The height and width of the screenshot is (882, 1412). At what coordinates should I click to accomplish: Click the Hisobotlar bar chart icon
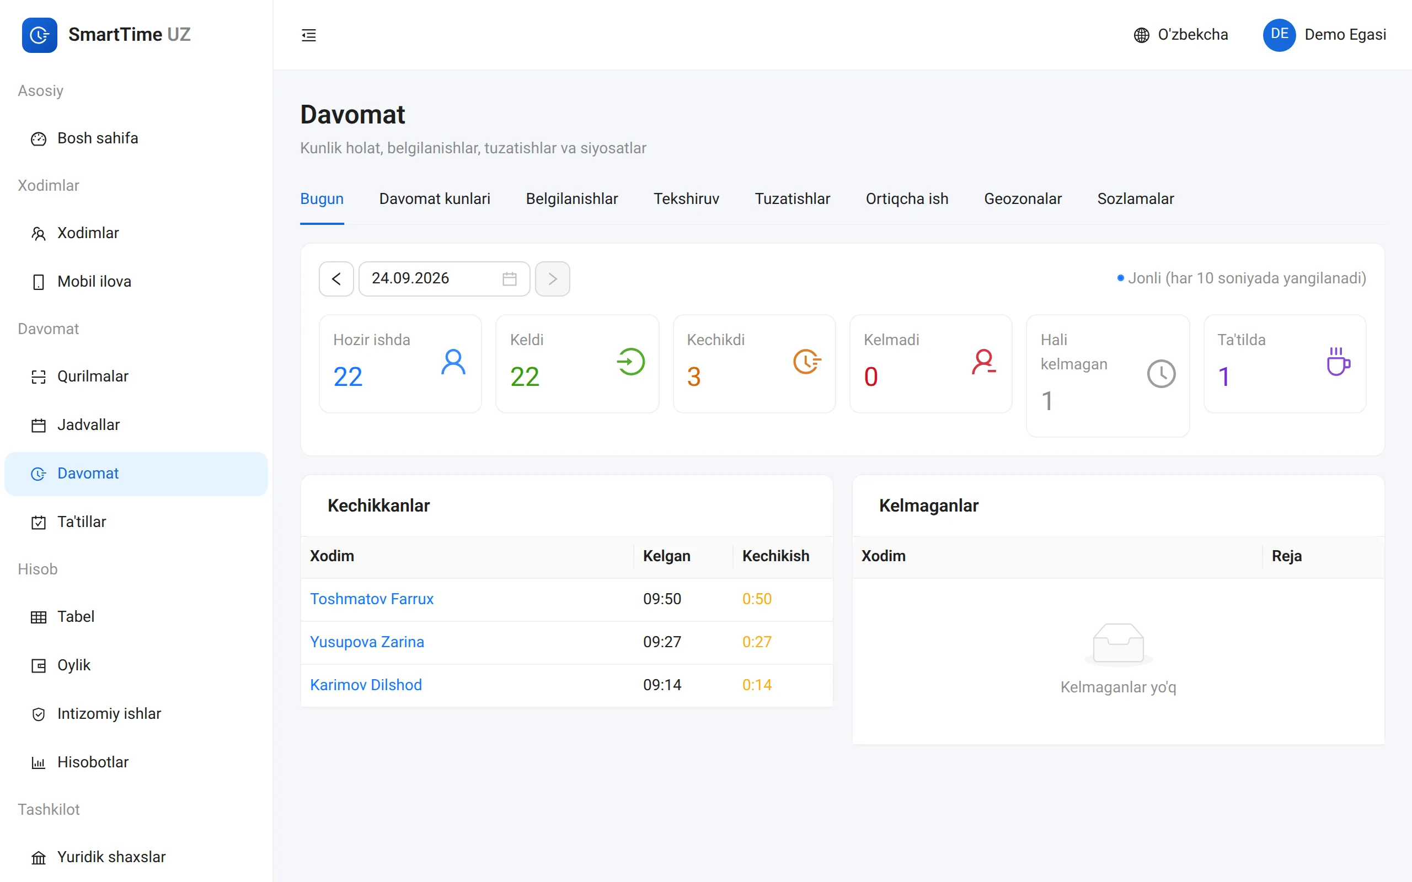coord(39,762)
